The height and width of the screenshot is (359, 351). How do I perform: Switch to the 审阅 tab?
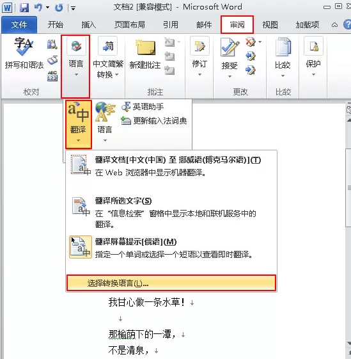pos(237,24)
